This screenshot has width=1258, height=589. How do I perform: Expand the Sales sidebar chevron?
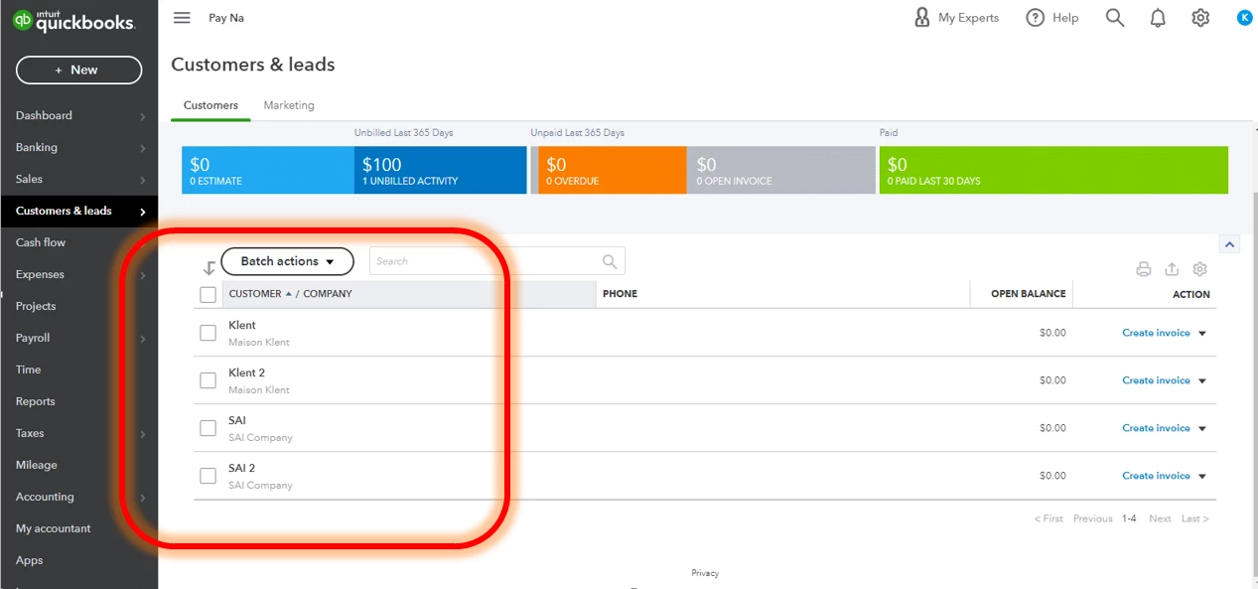[x=143, y=180]
